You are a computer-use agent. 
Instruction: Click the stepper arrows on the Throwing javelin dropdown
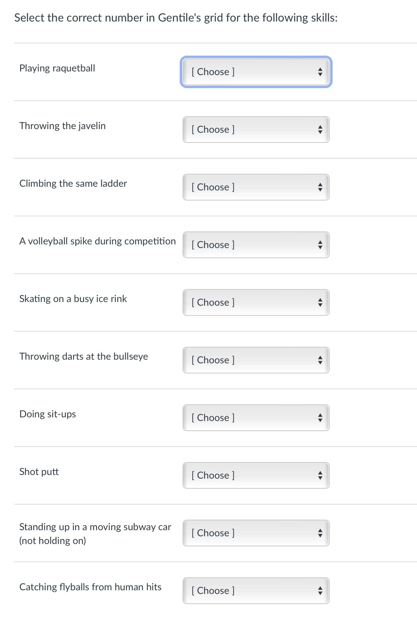(x=320, y=129)
